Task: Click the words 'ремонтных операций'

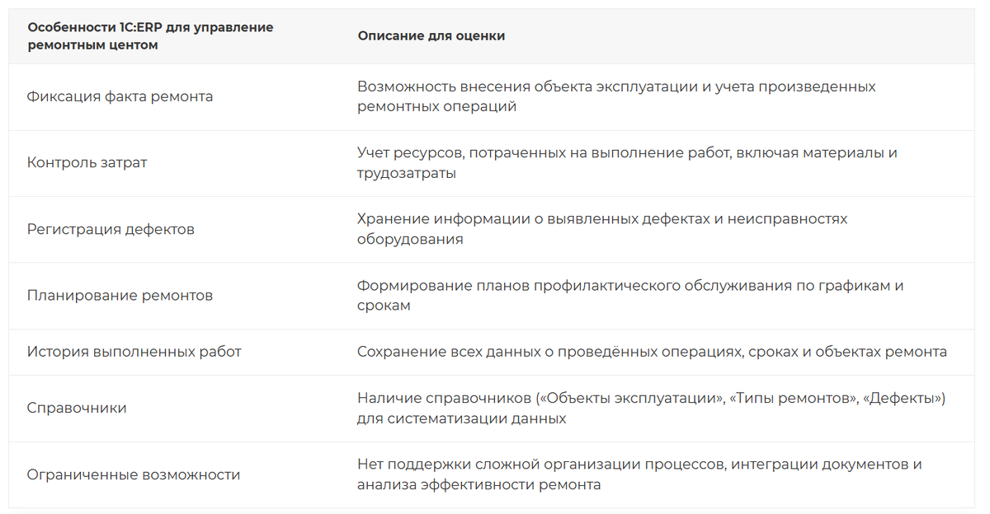Action: pyautogui.click(x=437, y=106)
